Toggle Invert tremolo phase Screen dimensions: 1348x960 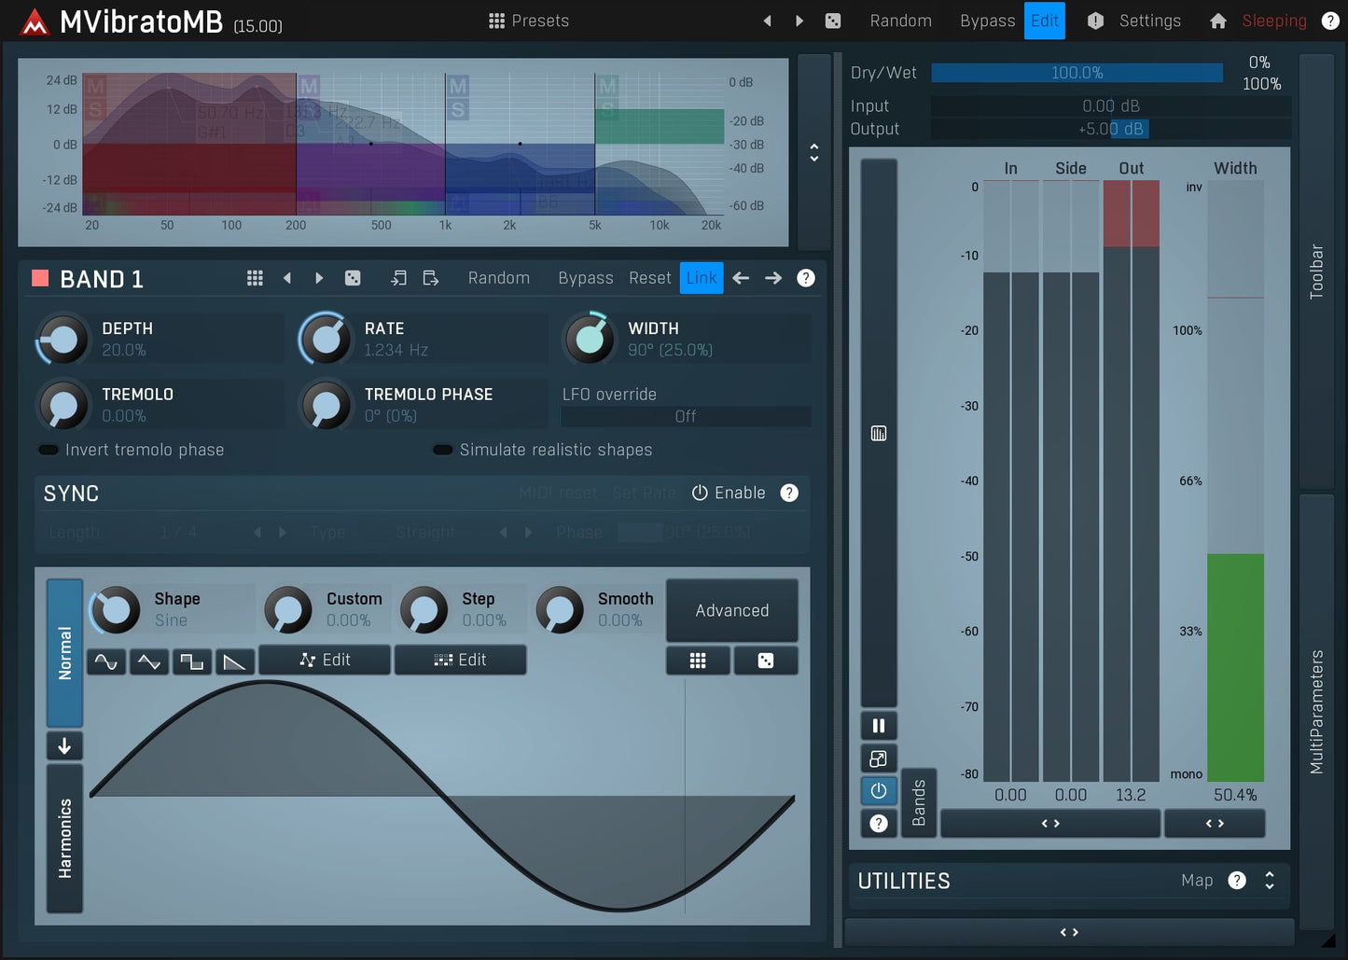[49, 450]
